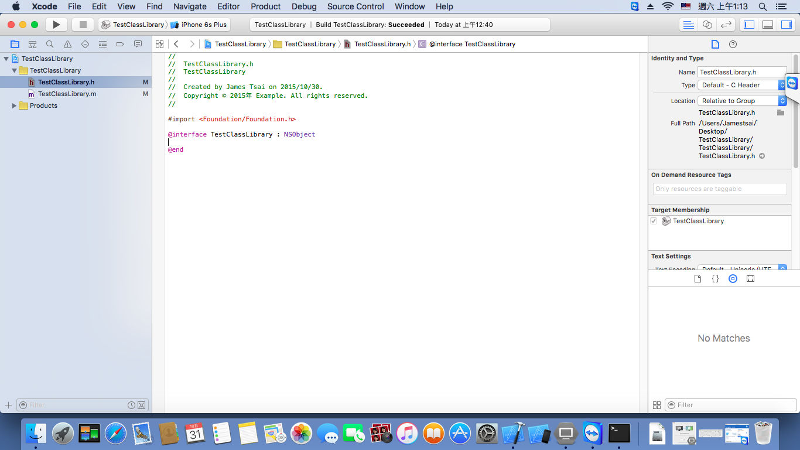Open Wi-Fi status menu
The width and height of the screenshot is (800, 450).
(x=668, y=6)
